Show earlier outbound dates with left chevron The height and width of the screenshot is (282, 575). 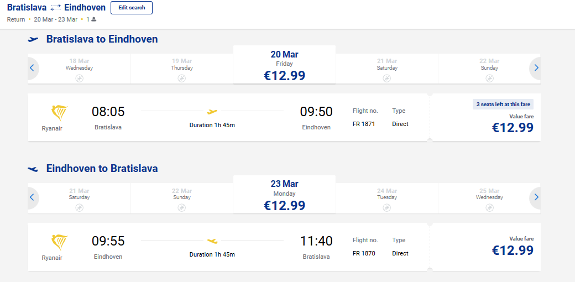(32, 68)
